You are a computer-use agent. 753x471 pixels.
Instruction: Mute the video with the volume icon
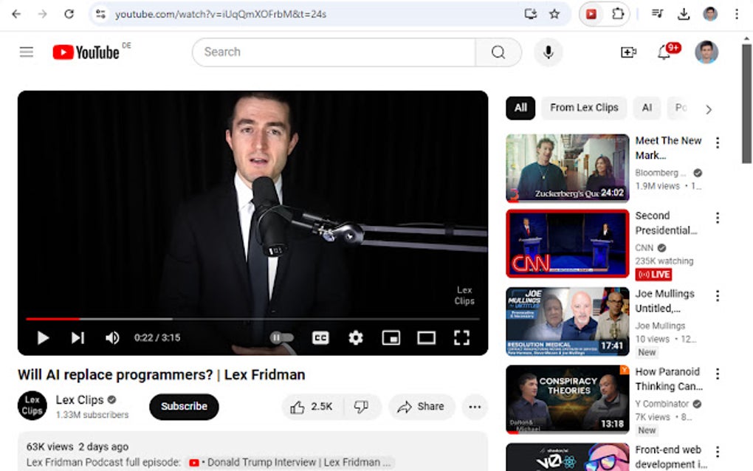coord(112,337)
